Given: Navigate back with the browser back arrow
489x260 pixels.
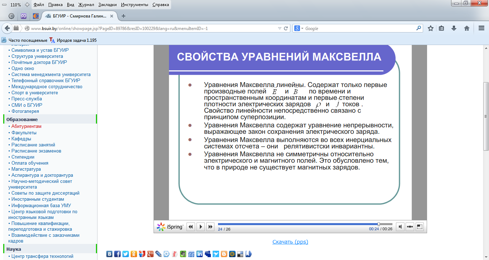Looking at the screenshot, I should pos(8,28).
